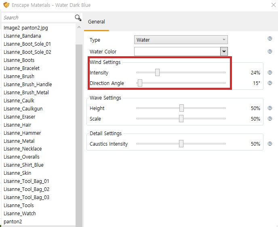278x227 pixels.
Task: Select the Lisanne_Boots material
Action: point(19,60)
